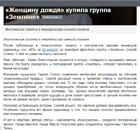Image resolution: width=140 pixels, height=130 pixels.
Task: Click the italic lead "Мистическое полотно в очередной раз сменило хозяина"
Action: point(46,39)
